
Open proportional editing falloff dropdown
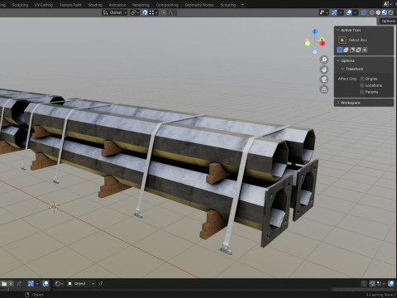pyautogui.click(x=171, y=12)
